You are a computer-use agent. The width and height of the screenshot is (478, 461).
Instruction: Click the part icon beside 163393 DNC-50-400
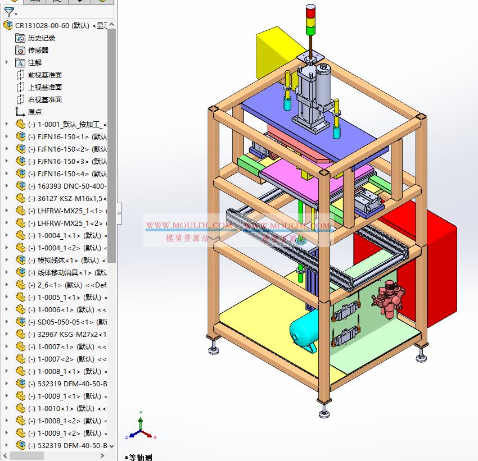(20, 186)
